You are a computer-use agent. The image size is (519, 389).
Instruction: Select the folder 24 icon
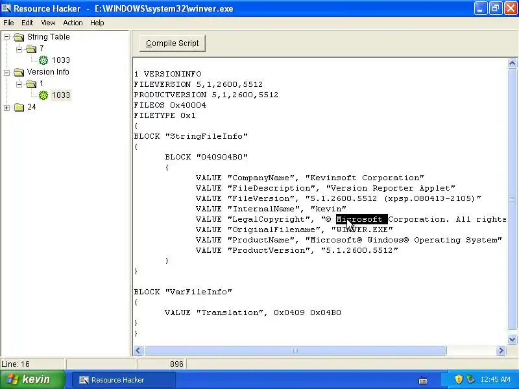[19, 108]
